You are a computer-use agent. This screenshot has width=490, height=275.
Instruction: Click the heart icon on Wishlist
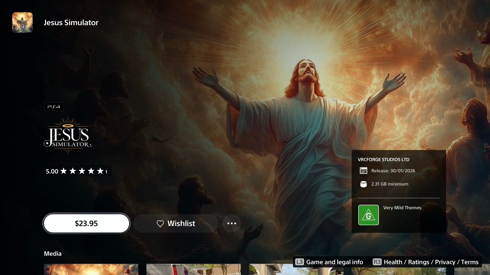160,223
